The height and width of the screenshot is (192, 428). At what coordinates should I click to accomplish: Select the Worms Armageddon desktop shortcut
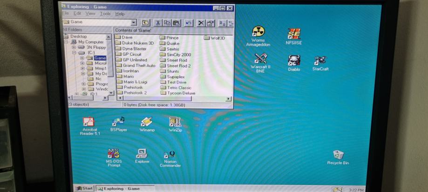[258, 36]
